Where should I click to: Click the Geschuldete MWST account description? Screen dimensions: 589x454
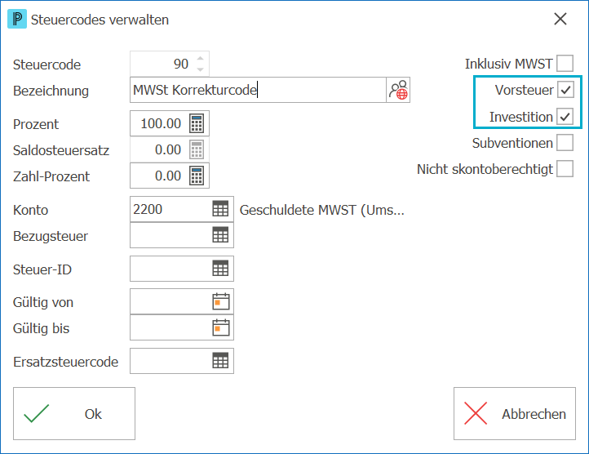pyautogui.click(x=322, y=210)
